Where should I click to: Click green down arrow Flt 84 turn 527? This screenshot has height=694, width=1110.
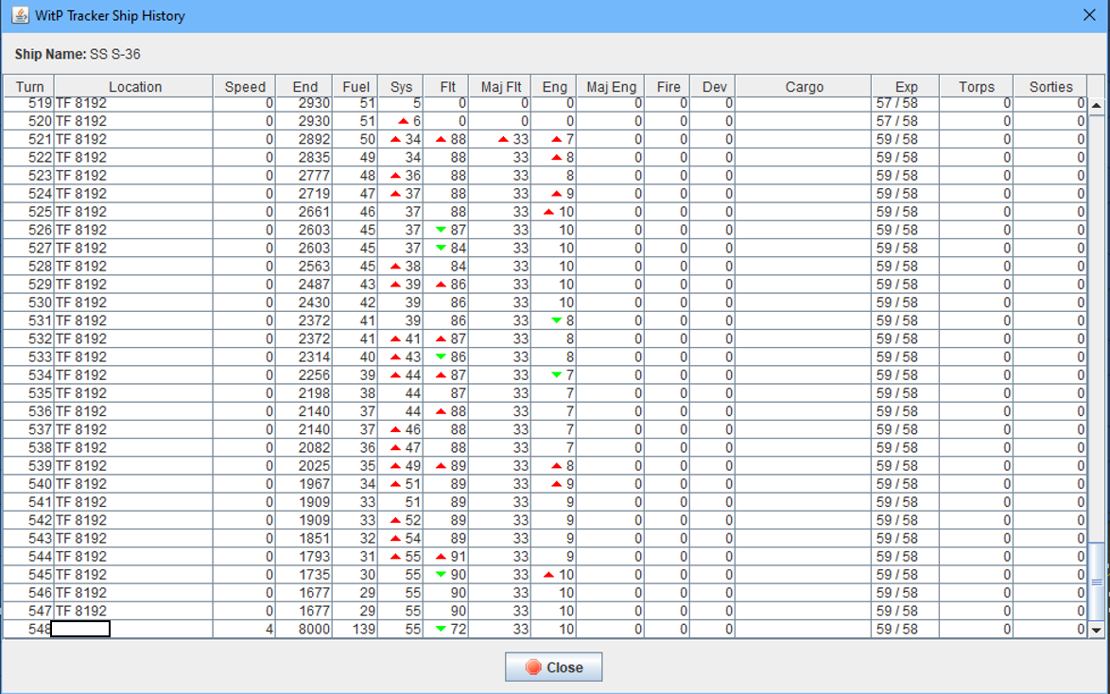click(441, 248)
